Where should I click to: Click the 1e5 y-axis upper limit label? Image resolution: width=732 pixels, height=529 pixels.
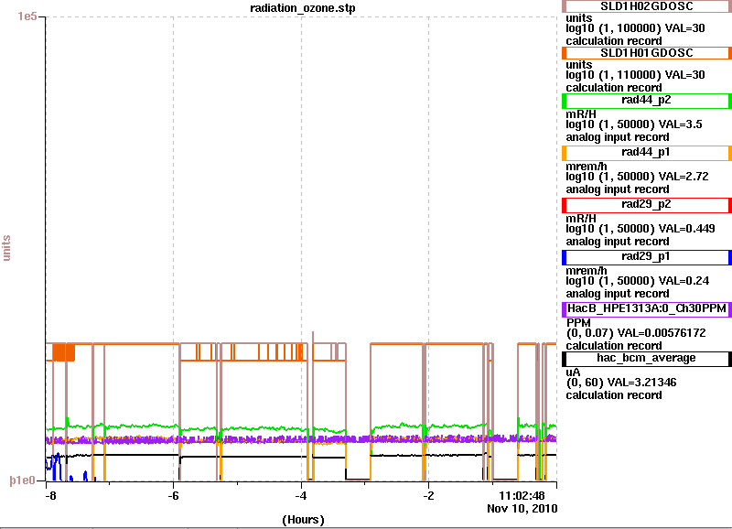27,16
